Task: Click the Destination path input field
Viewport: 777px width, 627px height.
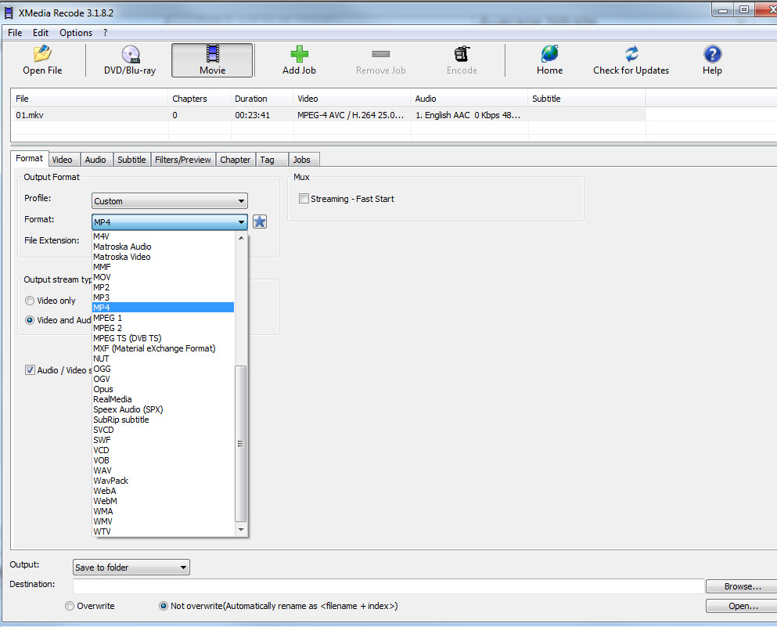Action: pyautogui.click(x=388, y=586)
